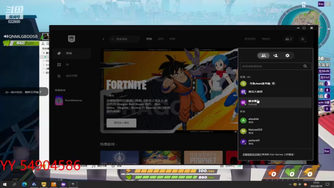Open the purple app icon in taskbar
334x188 pixels.
click(63, 184)
